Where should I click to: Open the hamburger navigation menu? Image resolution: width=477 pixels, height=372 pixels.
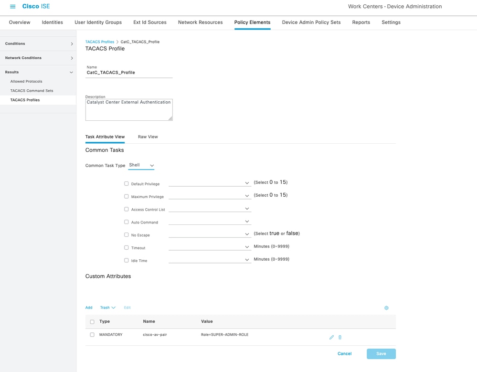point(12,6)
